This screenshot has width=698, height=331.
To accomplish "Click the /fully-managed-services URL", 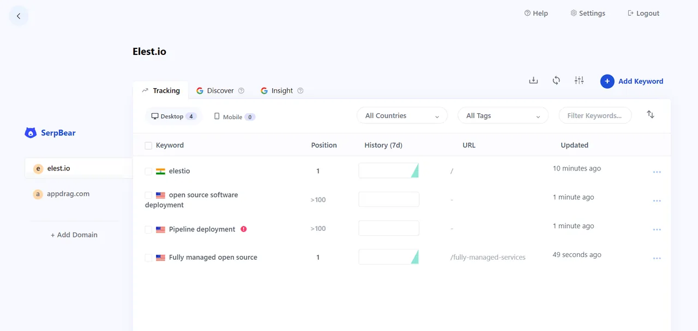I will click(x=488, y=257).
